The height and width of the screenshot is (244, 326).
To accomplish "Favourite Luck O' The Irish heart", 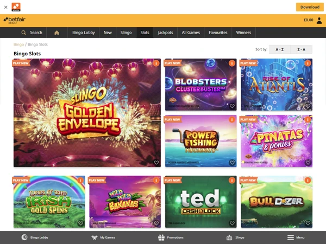I will pos(80,223).
